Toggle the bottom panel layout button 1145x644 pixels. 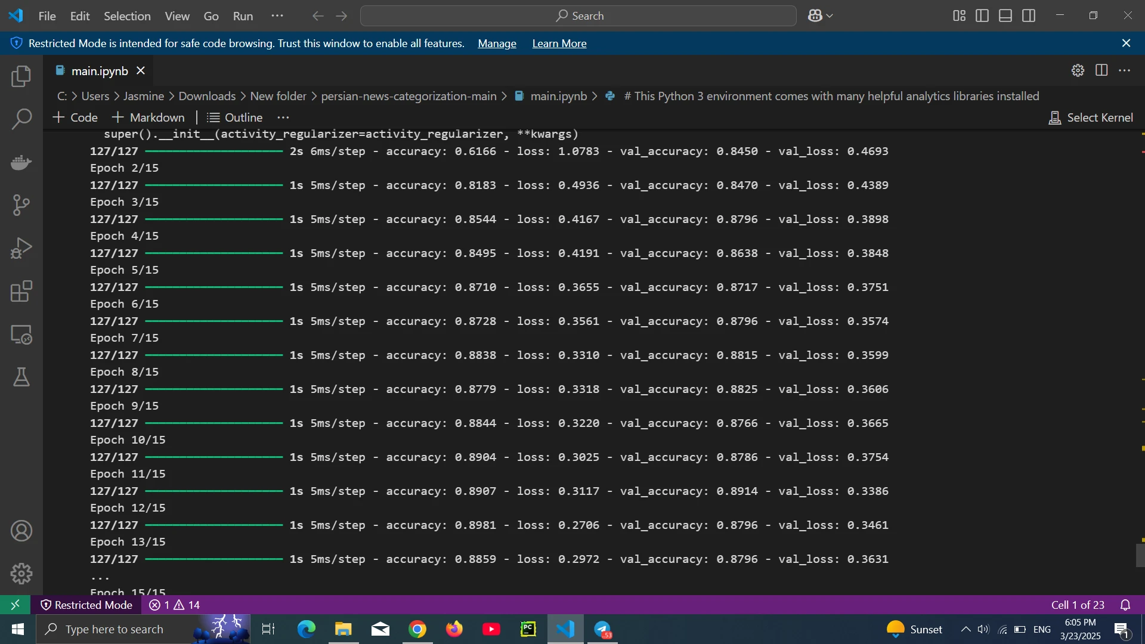(x=1005, y=16)
